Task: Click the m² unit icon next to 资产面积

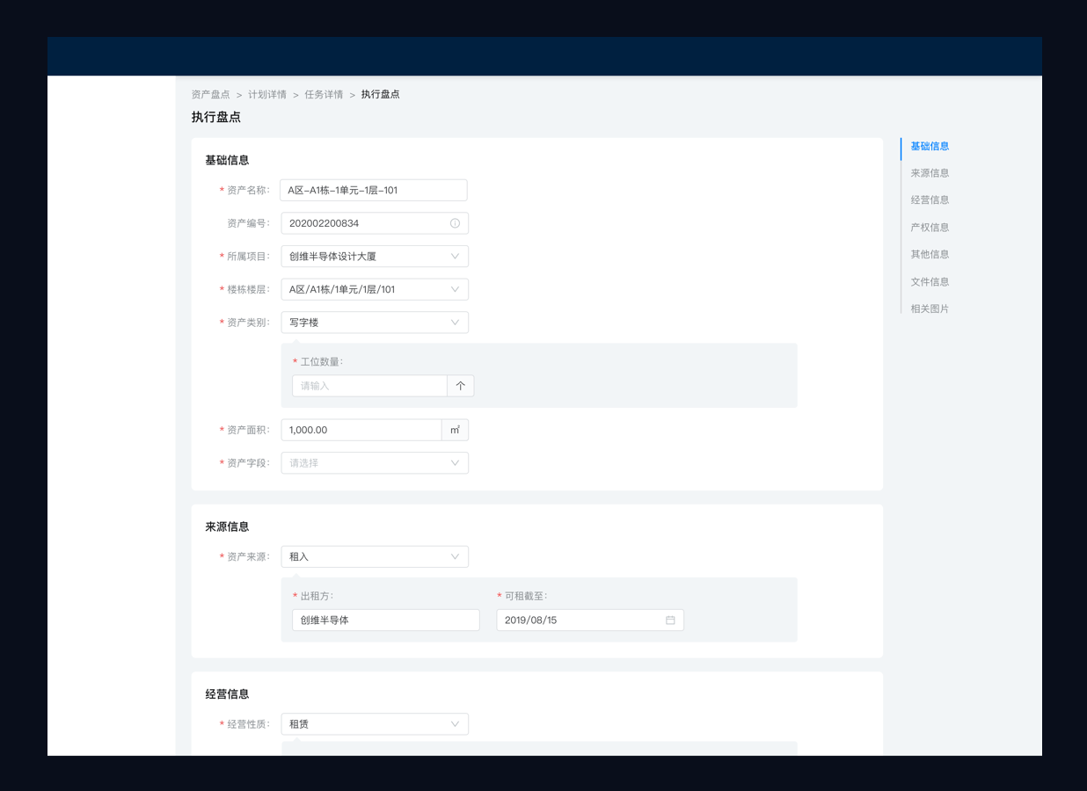Action: (455, 430)
